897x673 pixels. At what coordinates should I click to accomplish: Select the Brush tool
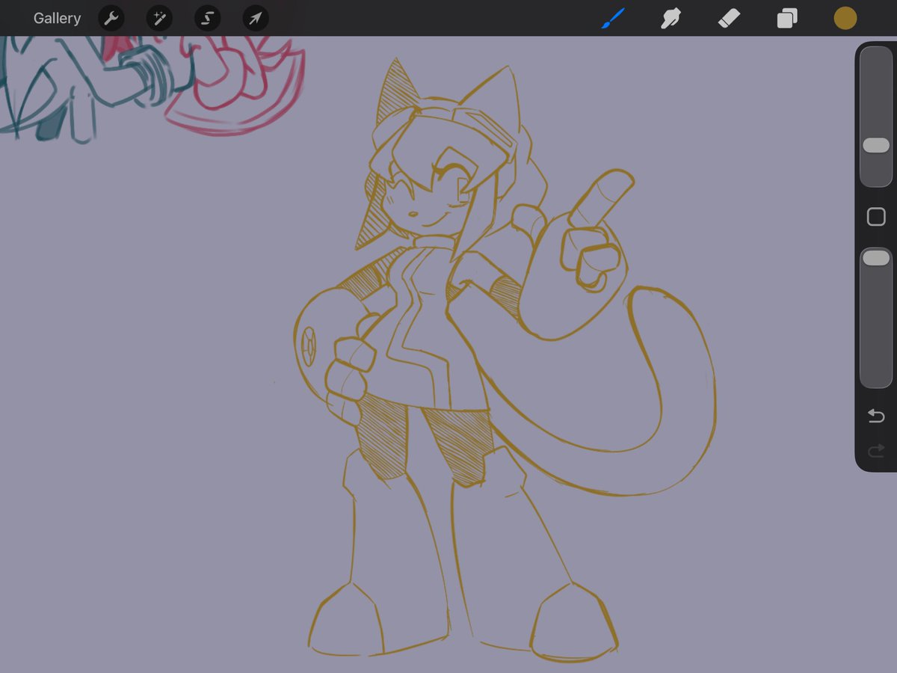613,19
